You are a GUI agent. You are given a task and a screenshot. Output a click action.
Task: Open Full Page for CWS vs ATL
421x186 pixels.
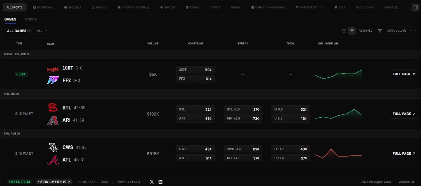(405, 153)
